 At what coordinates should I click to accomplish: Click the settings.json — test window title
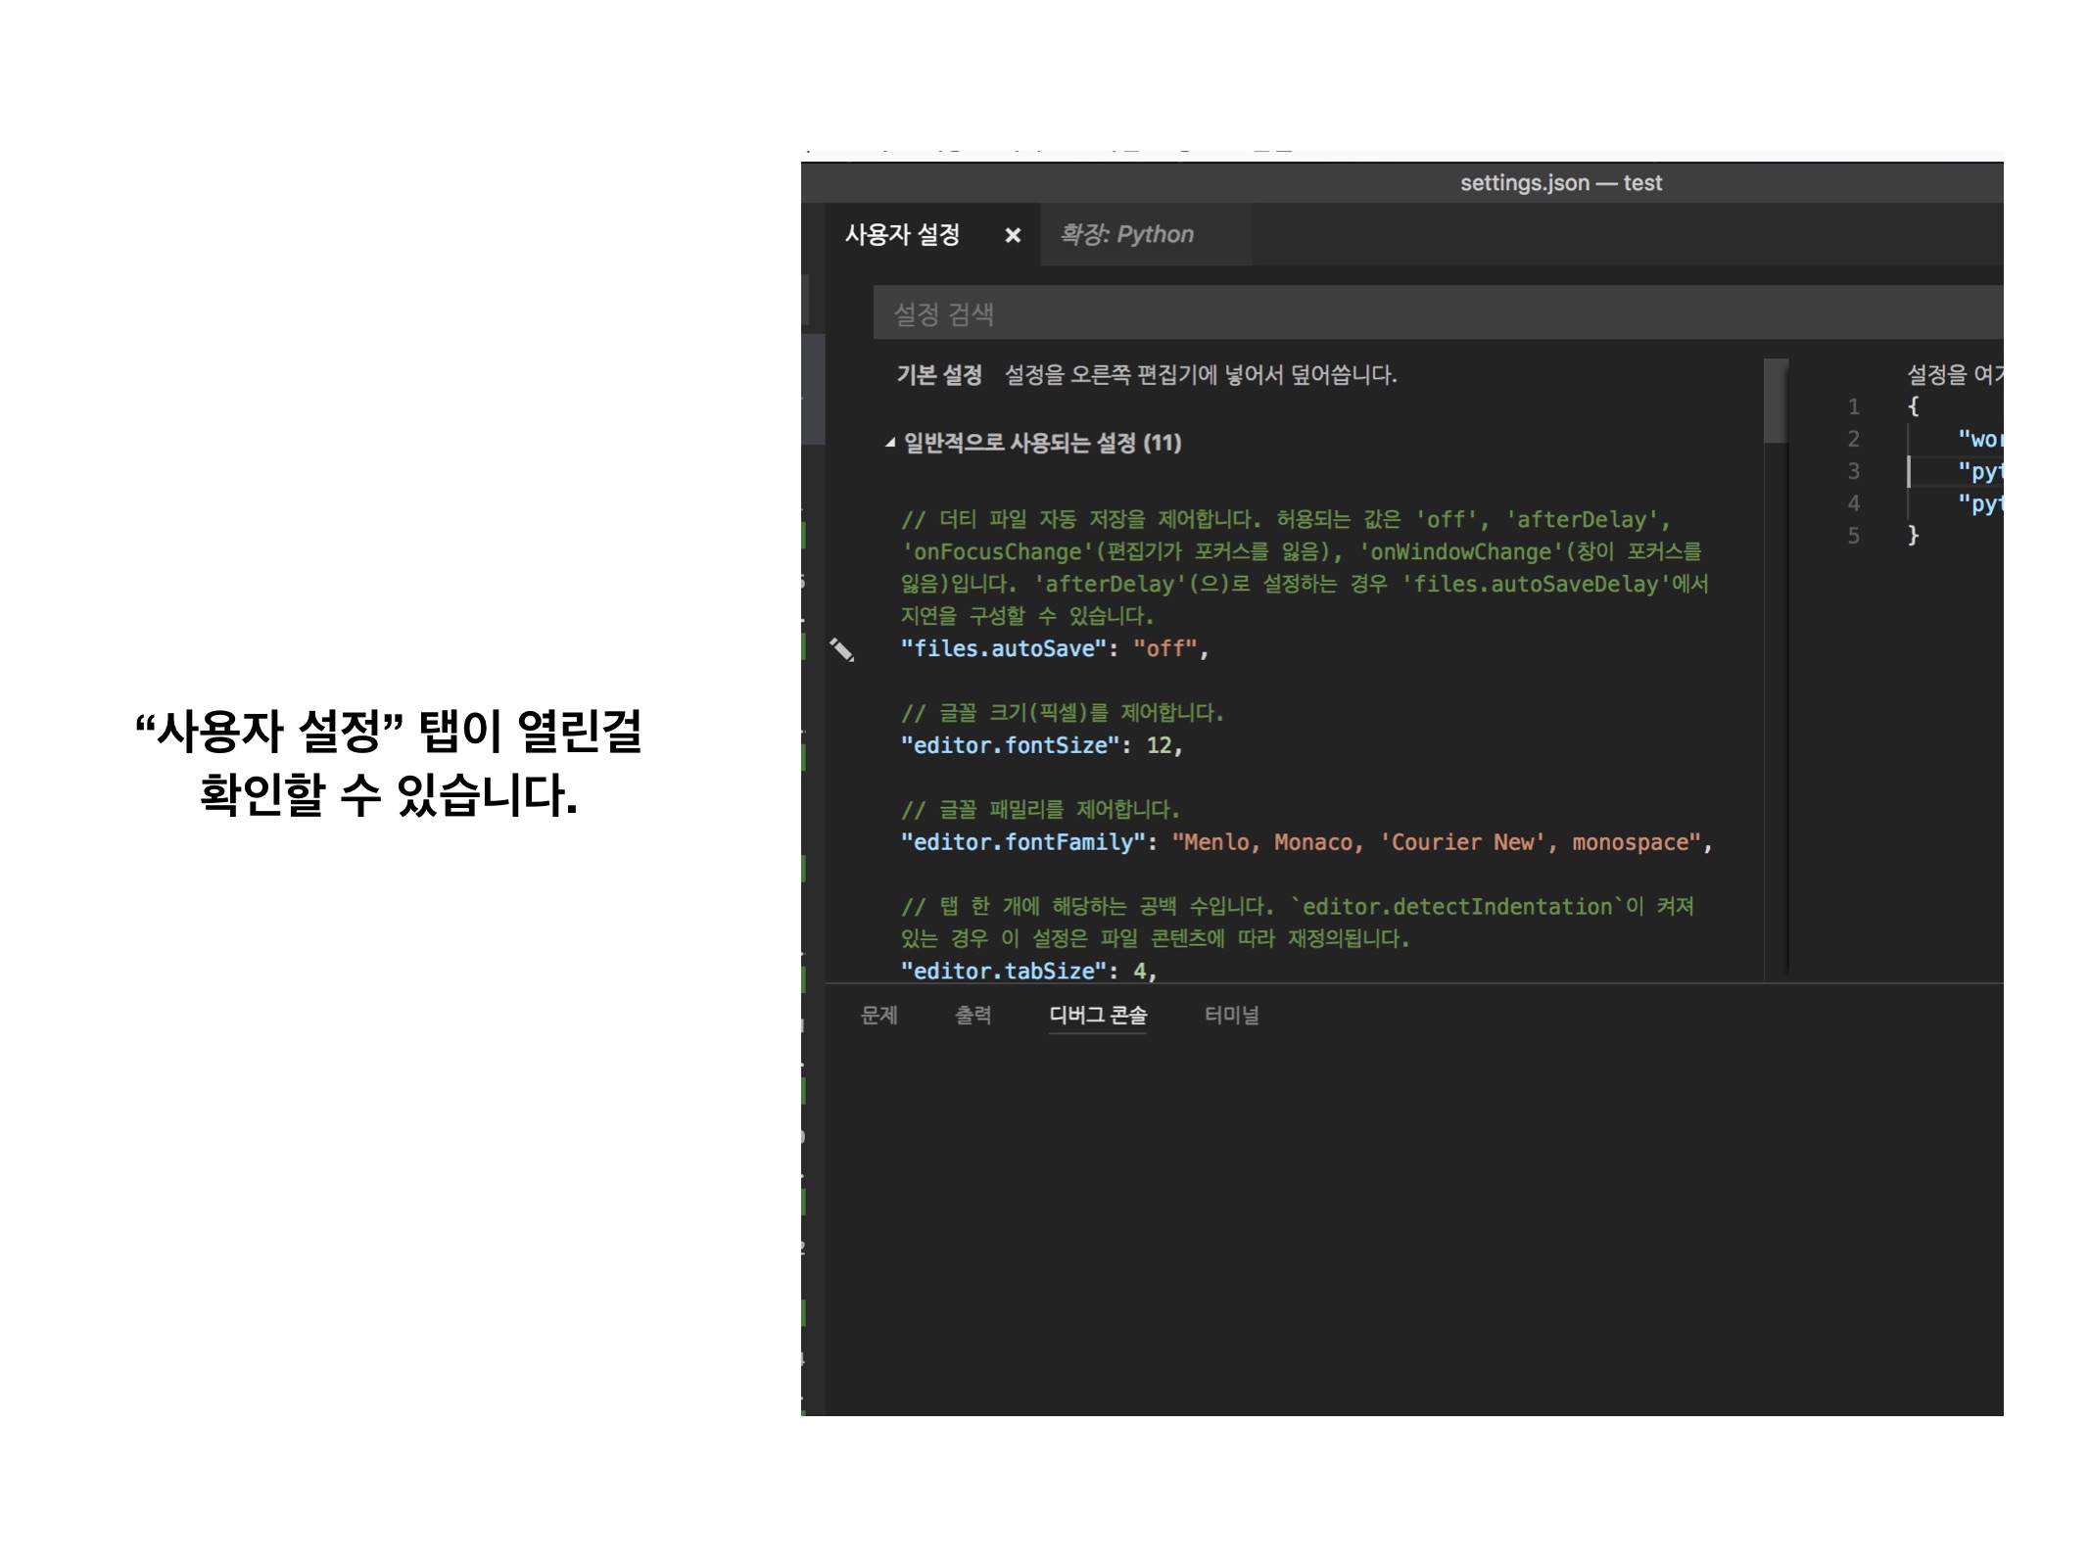(x=1560, y=183)
